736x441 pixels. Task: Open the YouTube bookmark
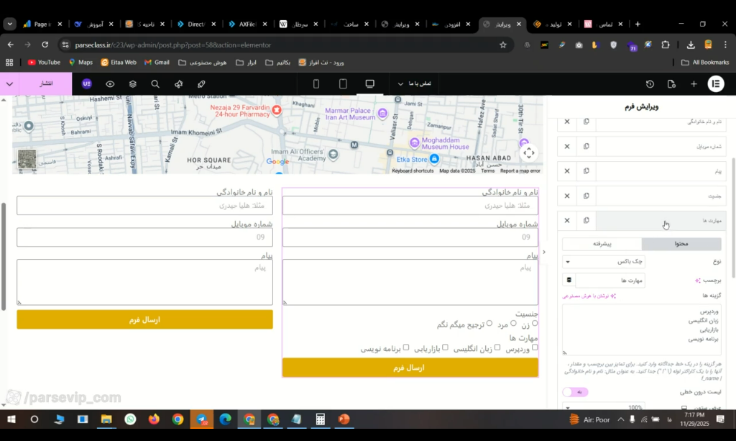[44, 62]
